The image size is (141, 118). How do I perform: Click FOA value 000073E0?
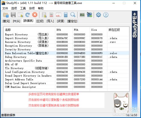click(x=79, y=57)
